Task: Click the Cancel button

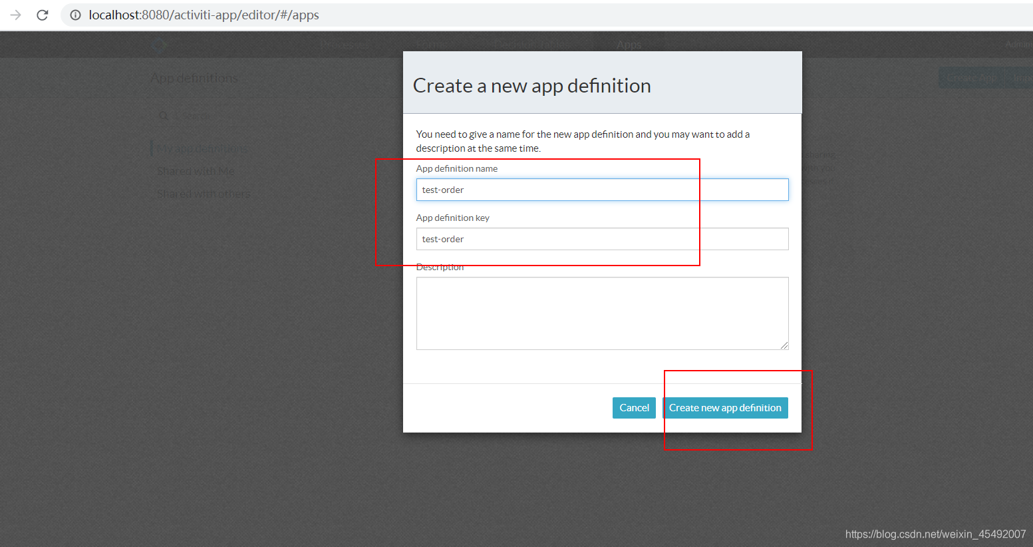Action: (634, 408)
